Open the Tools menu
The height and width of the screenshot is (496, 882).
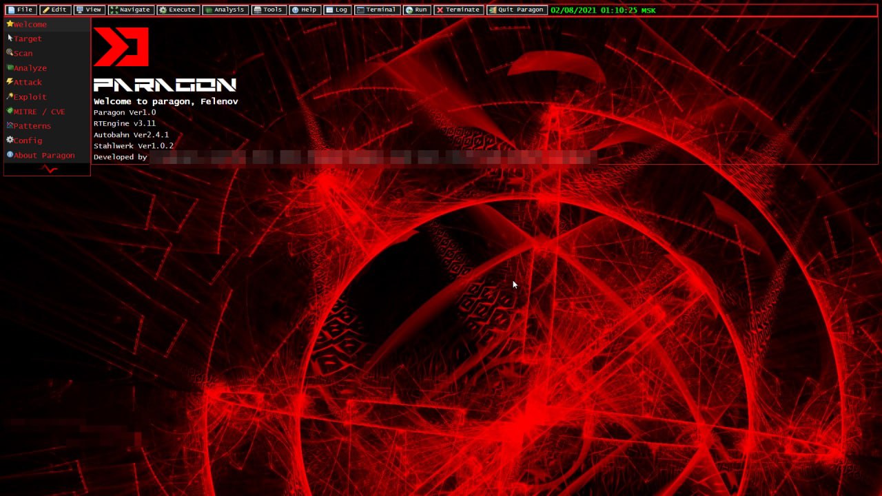[x=269, y=10]
